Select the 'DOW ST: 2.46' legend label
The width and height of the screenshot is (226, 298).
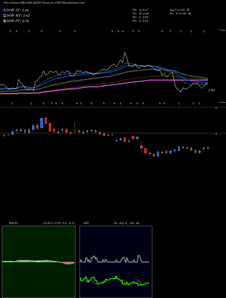[18, 10]
